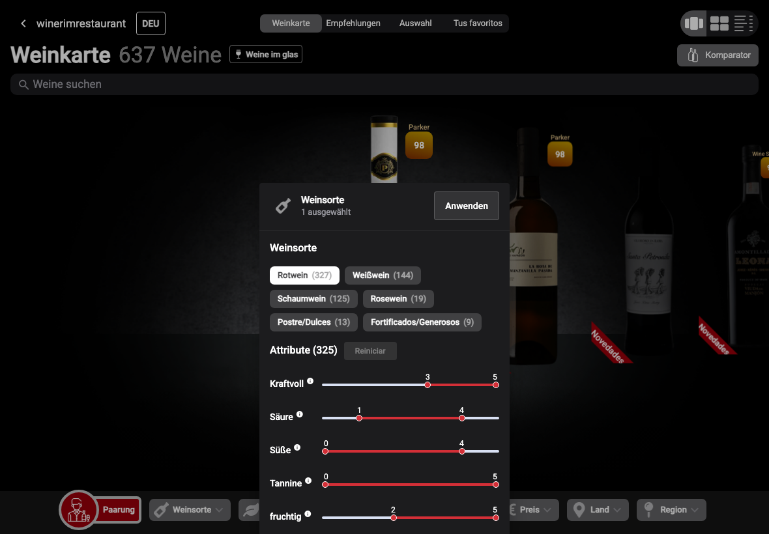The image size is (769, 534).
Task: Toggle the Postre/Dulces (13) chip
Action: coord(313,322)
